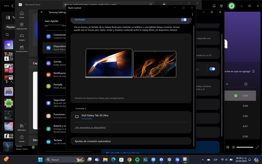Open Entretenimiento in Microsoft Store
262x164 pixels.
pyautogui.click(x=22, y=49)
